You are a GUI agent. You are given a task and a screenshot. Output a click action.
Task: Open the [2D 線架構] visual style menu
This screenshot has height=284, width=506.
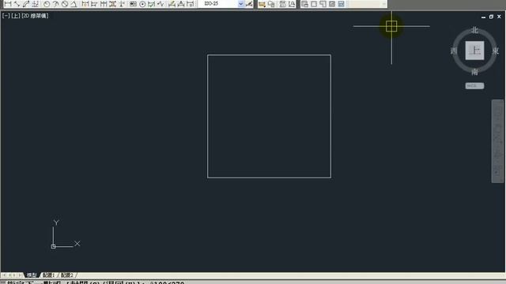point(35,16)
